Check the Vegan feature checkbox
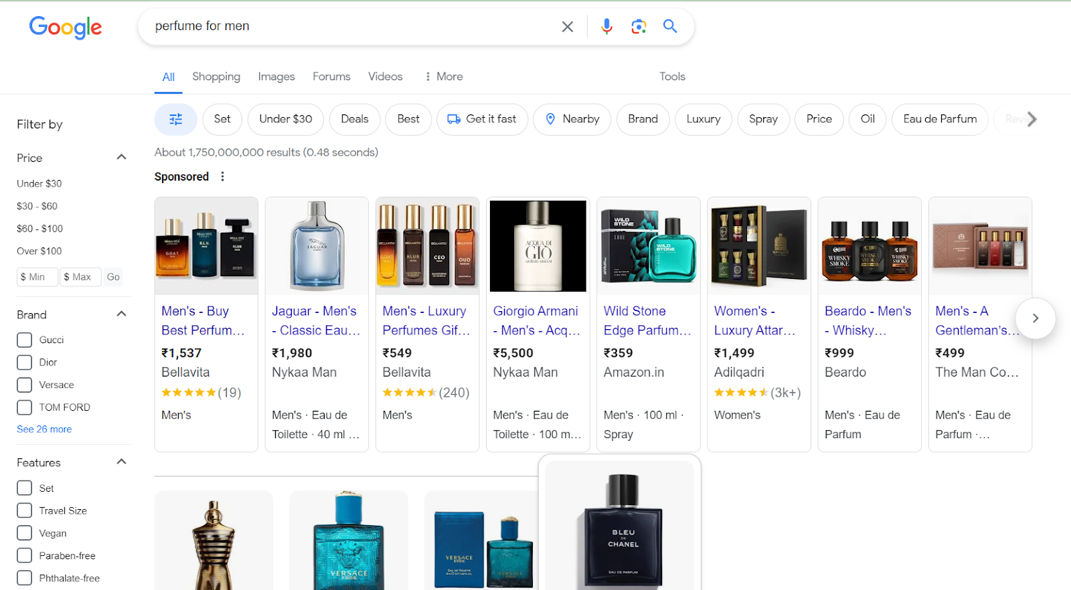The image size is (1071, 590). click(x=25, y=533)
